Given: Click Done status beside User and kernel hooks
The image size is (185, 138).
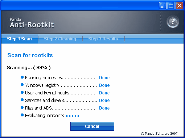Looking at the screenshot, I should coord(104,93).
